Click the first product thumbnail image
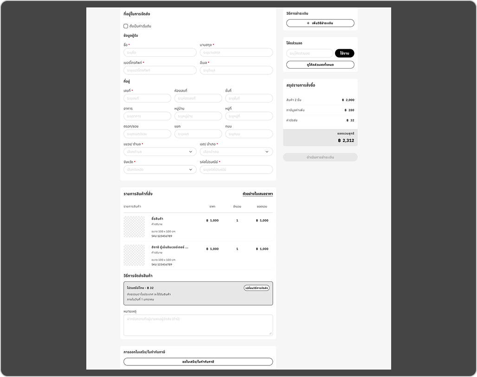The image size is (477, 377). 134,227
